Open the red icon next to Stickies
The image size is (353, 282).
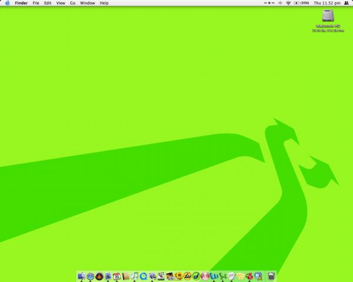[x=249, y=276]
